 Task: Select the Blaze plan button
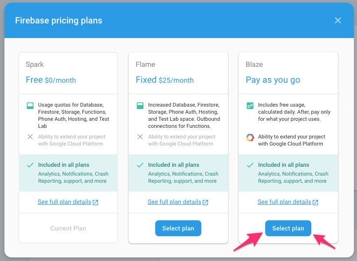click(x=288, y=228)
